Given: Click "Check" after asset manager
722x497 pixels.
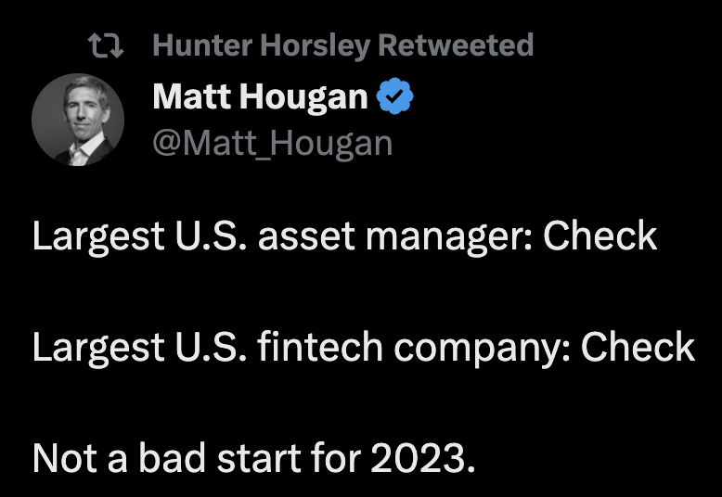Looking at the screenshot, I should pos(600,236).
